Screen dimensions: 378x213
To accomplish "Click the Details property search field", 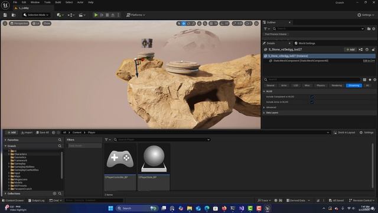I will coord(312,79).
